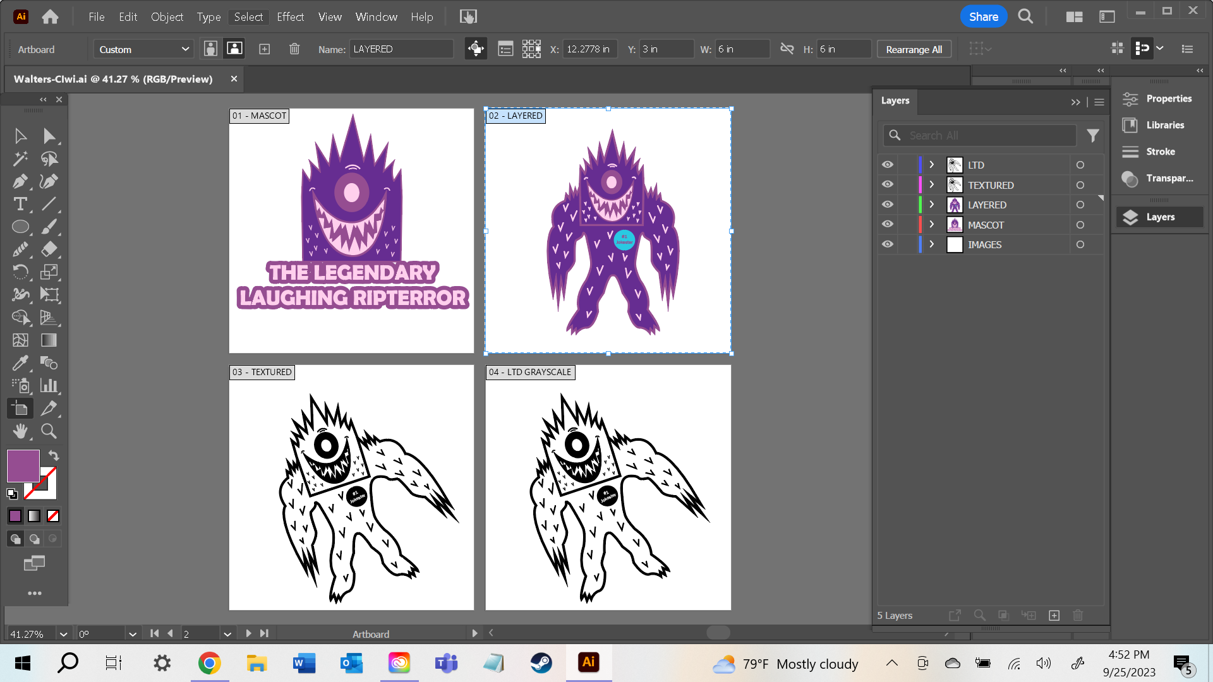Viewport: 1213px width, 682px height.
Task: Click the purple fill color swatch
Action: (x=23, y=466)
